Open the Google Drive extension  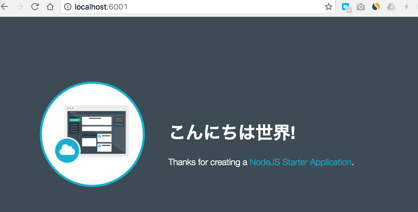pos(391,7)
